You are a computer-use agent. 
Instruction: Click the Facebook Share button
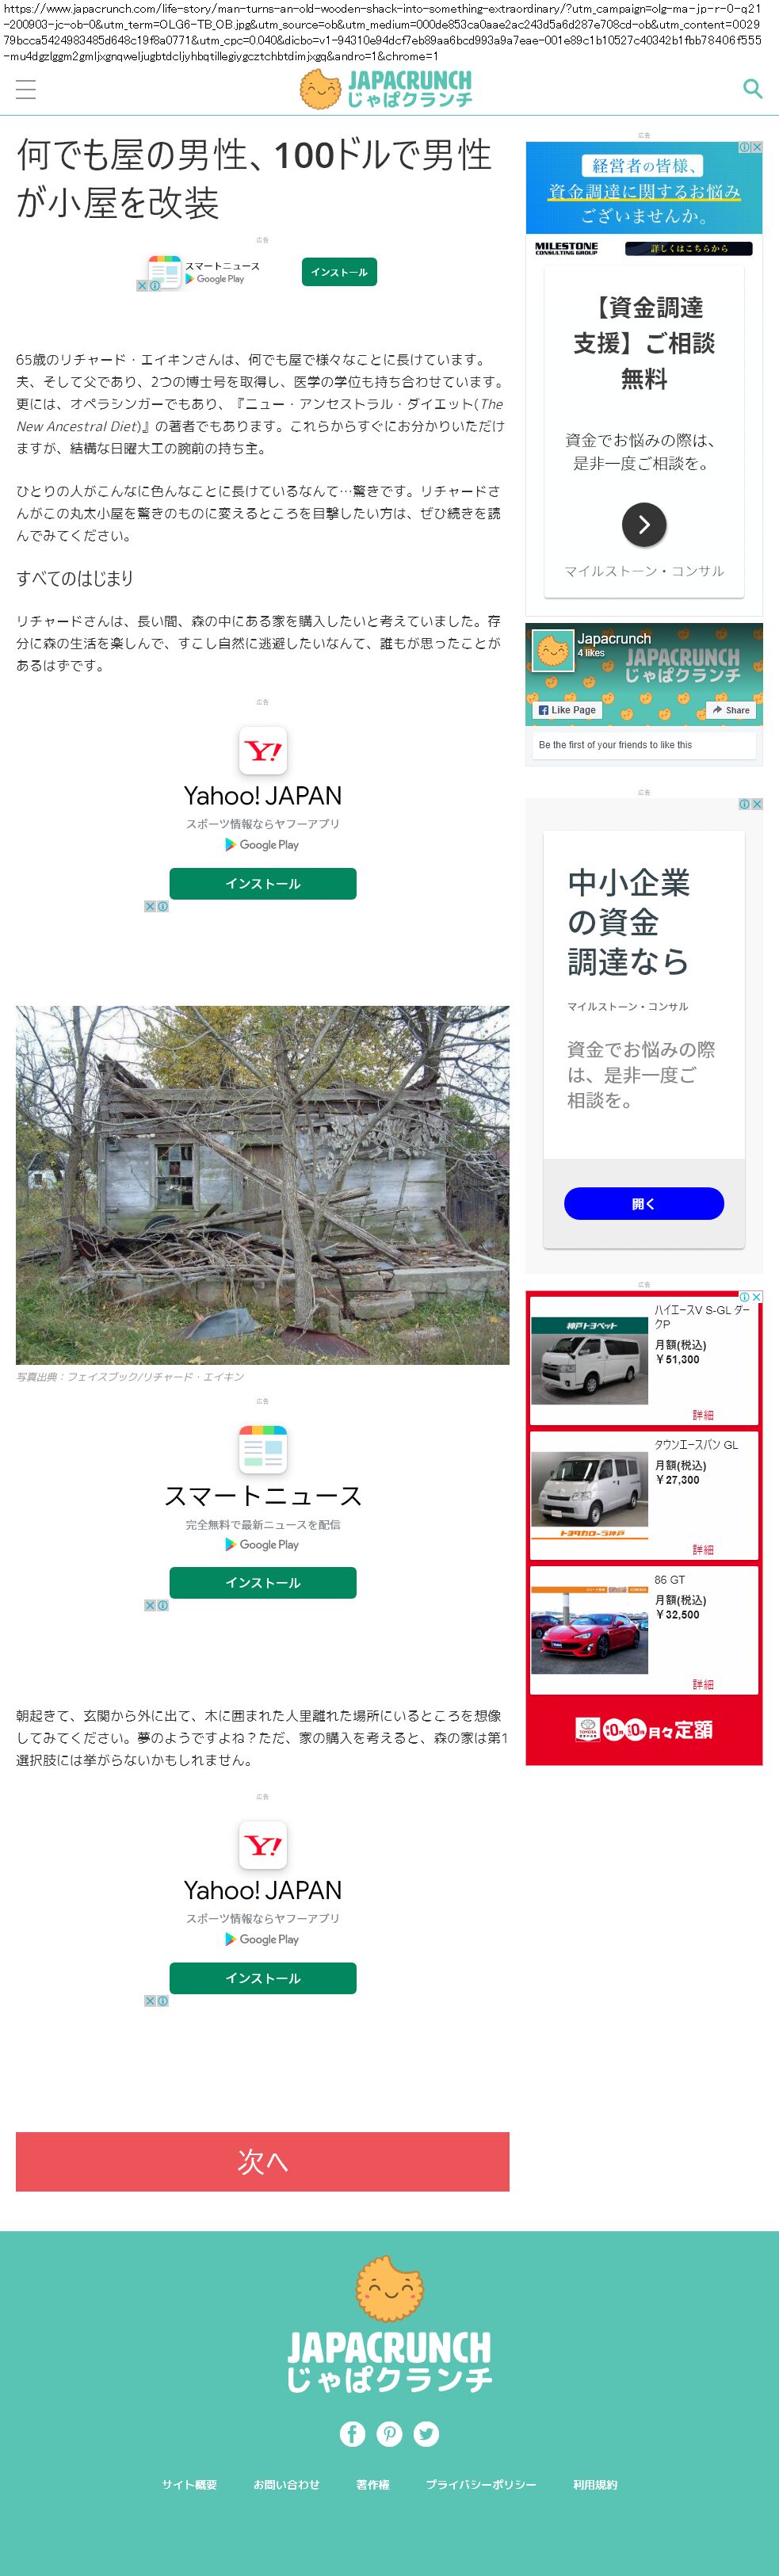tap(731, 709)
